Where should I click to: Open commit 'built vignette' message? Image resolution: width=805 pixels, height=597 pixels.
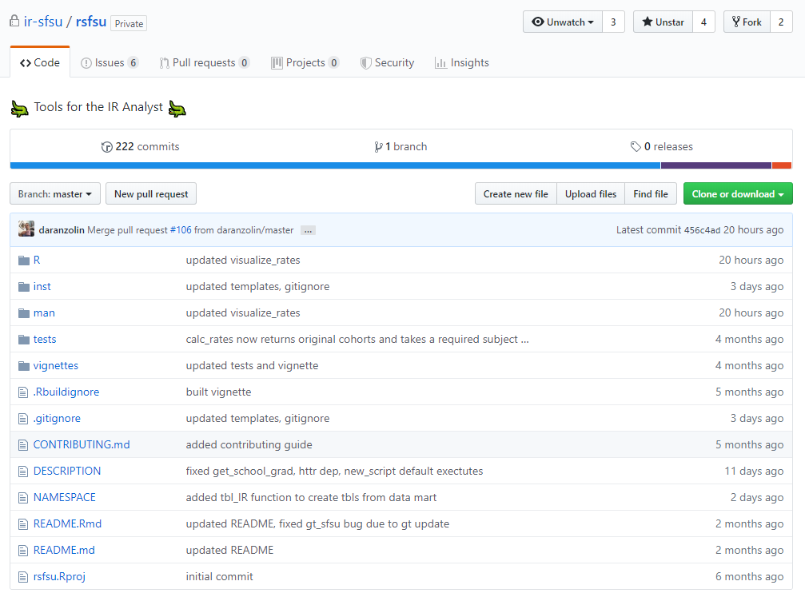[x=219, y=392]
